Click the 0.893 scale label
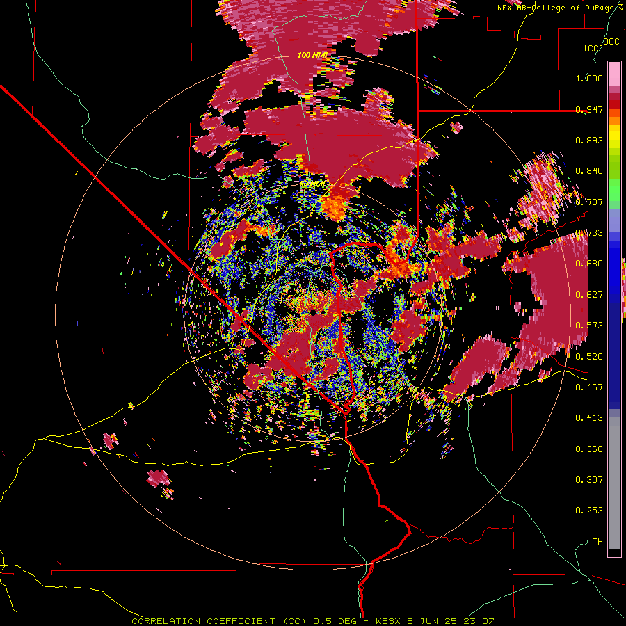The width and height of the screenshot is (626, 626). pos(589,140)
